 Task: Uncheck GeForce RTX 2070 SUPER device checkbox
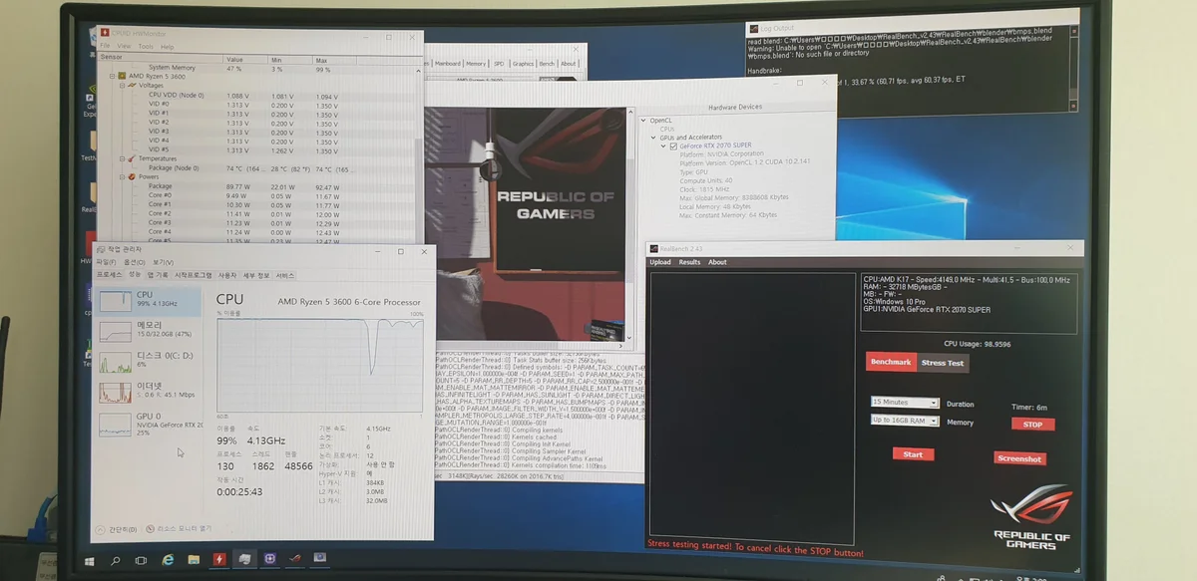(x=673, y=145)
